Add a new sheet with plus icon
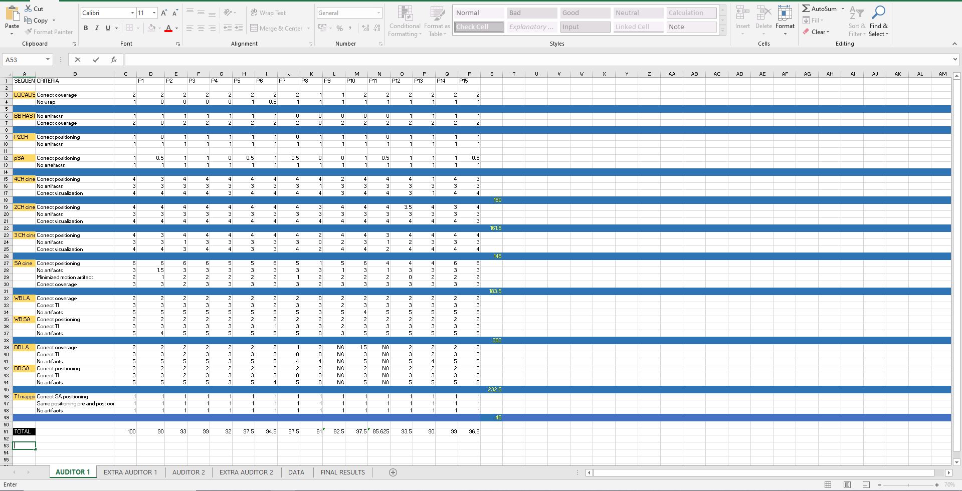962x491 pixels. pyautogui.click(x=393, y=472)
